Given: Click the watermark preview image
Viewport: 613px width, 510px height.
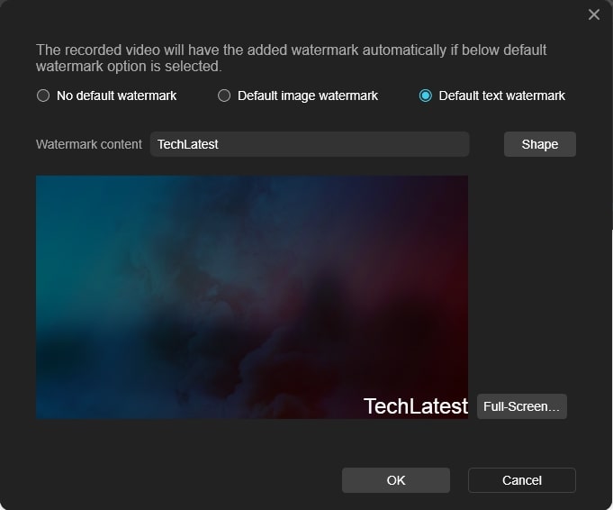Looking at the screenshot, I should (x=252, y=297).
